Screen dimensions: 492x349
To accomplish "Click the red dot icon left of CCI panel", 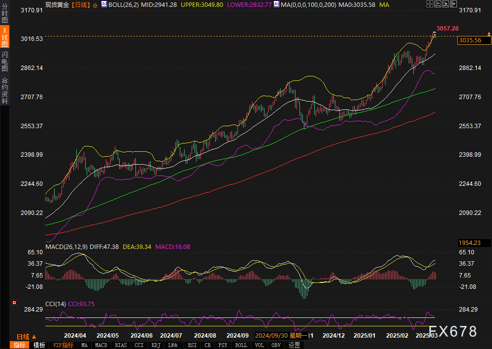I will (x=14, y=303).
